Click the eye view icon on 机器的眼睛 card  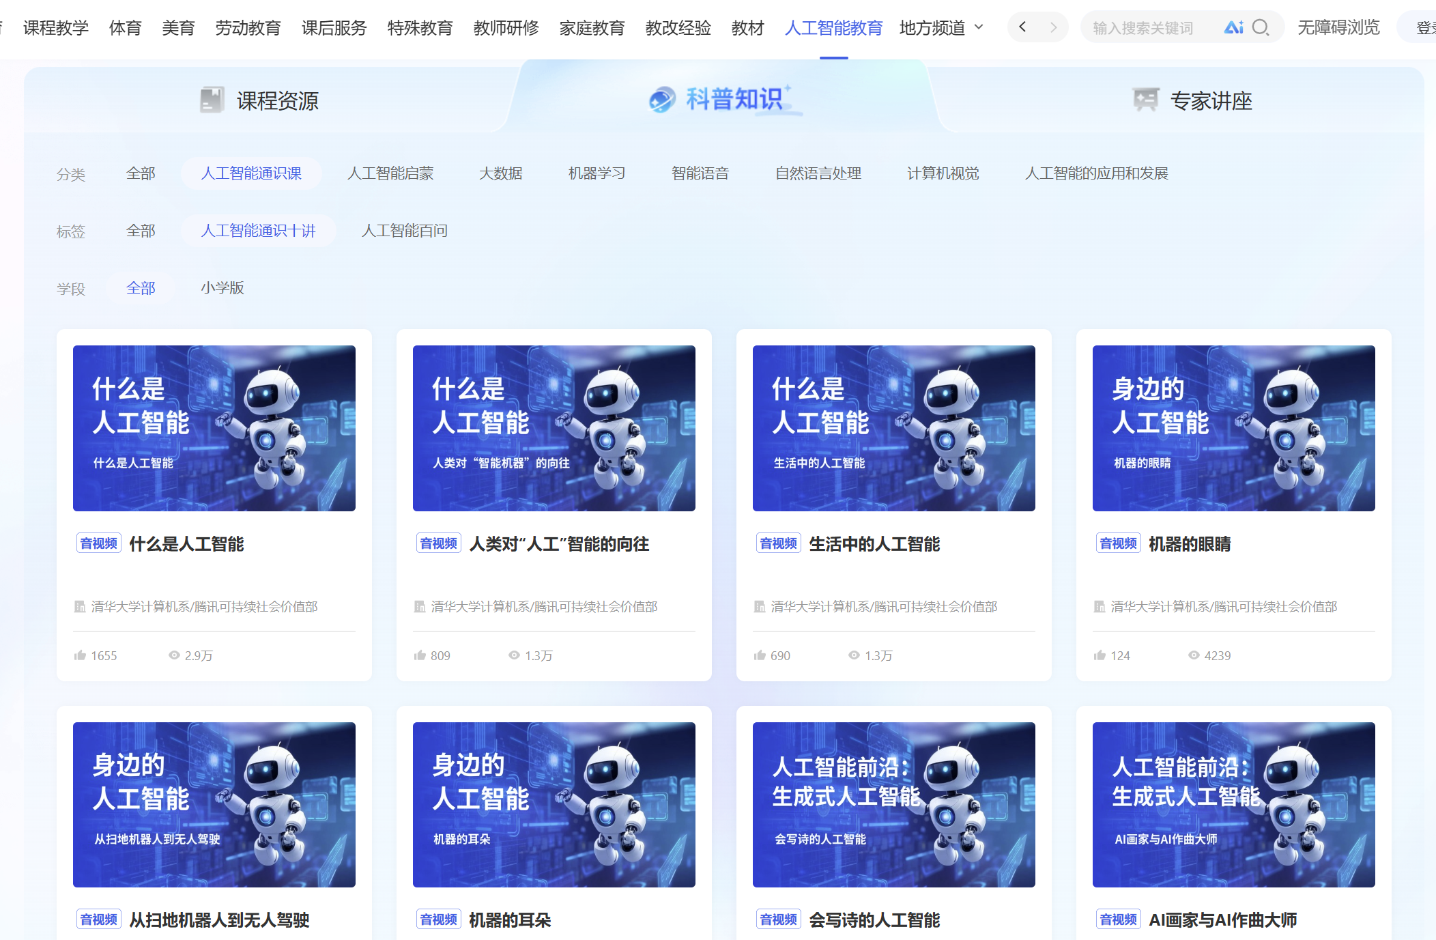(1194, 655)
